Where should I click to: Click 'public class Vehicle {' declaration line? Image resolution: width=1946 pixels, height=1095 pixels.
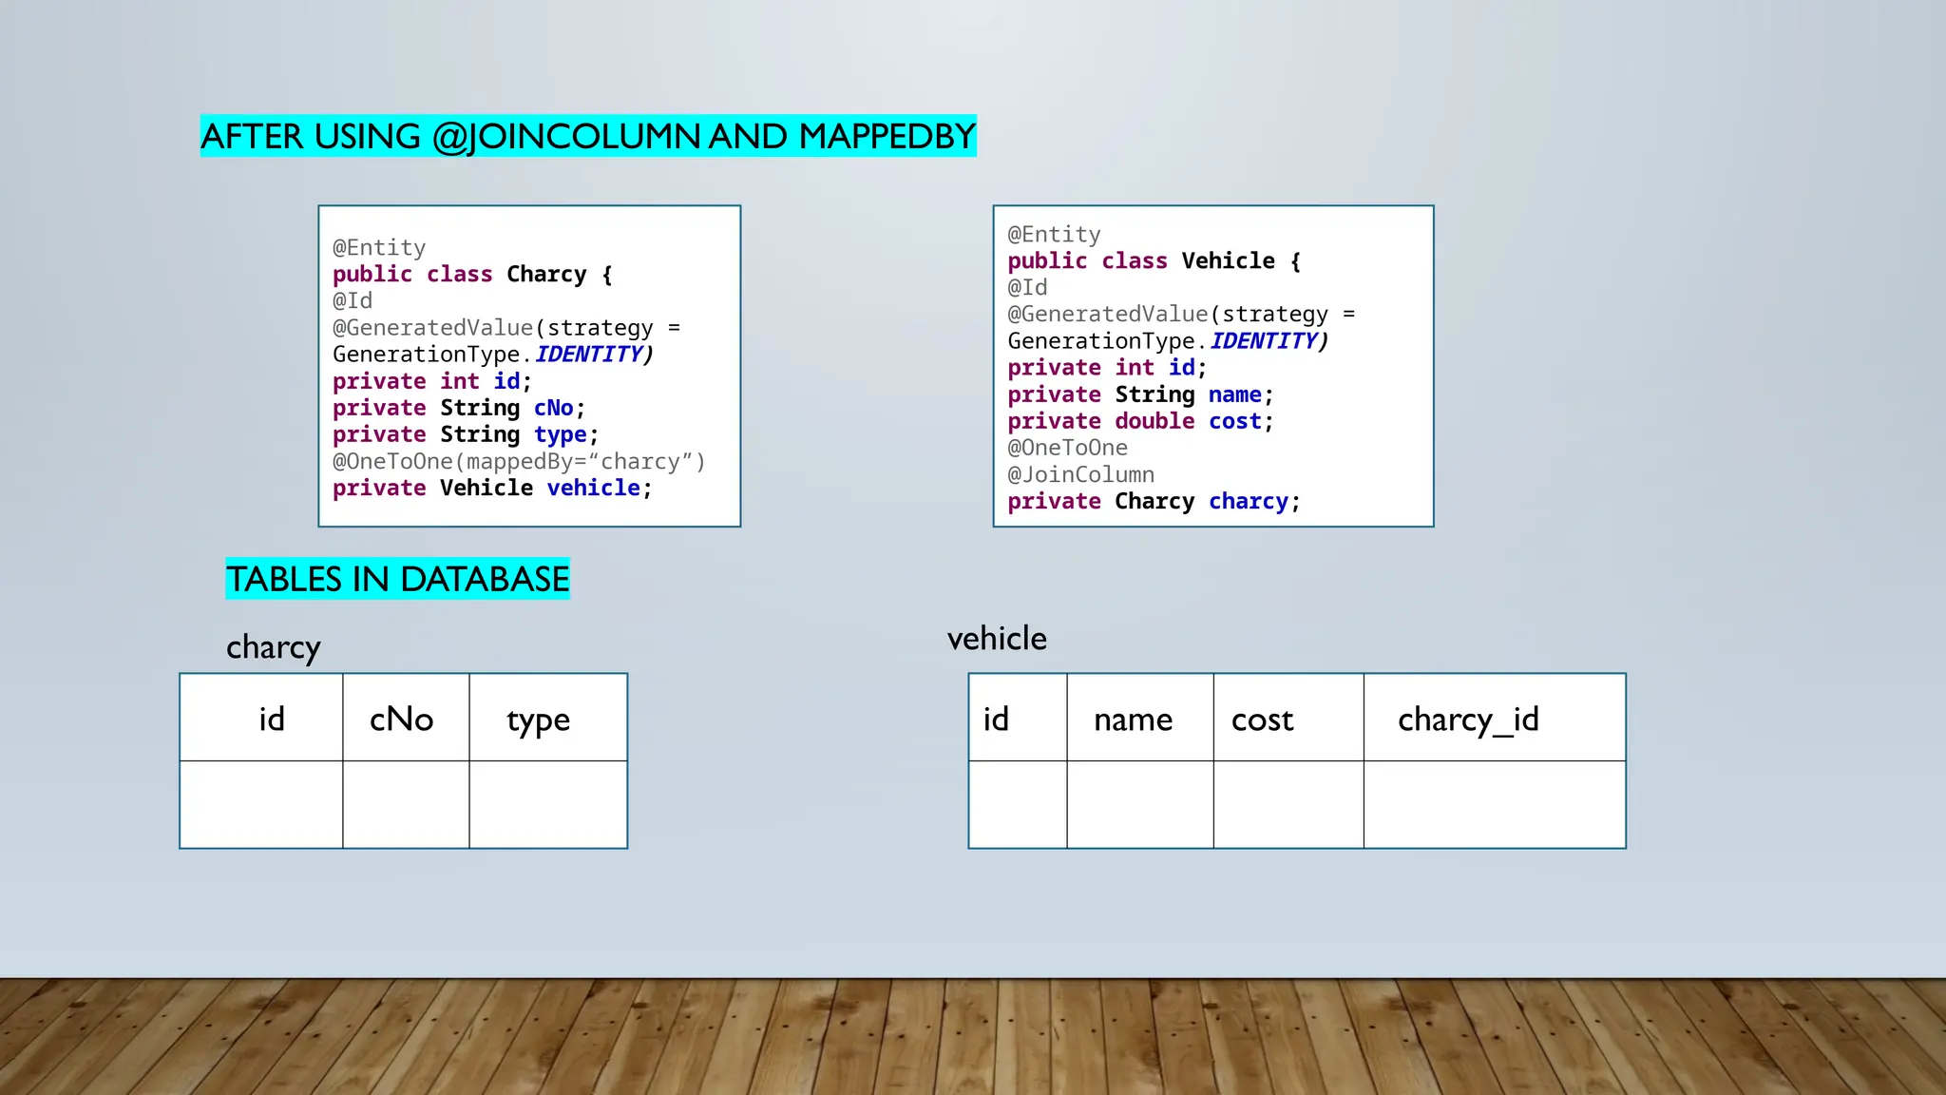coord(1153,260)
